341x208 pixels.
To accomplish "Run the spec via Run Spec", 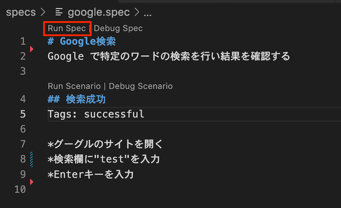I will pos(67,29).
